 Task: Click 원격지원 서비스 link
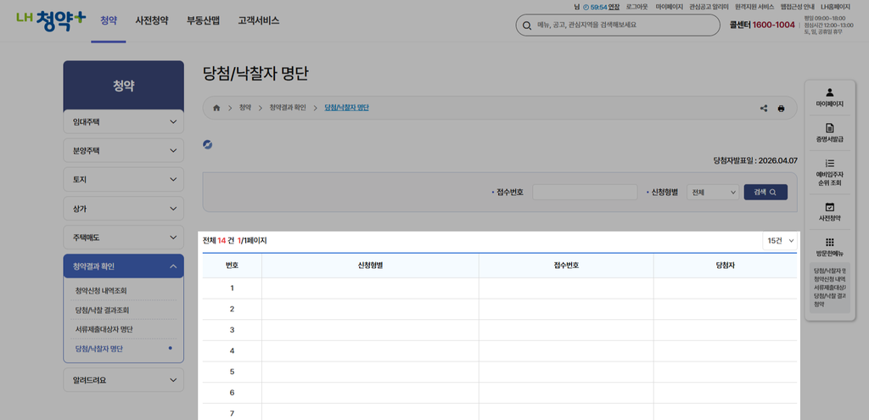point(754,7)
